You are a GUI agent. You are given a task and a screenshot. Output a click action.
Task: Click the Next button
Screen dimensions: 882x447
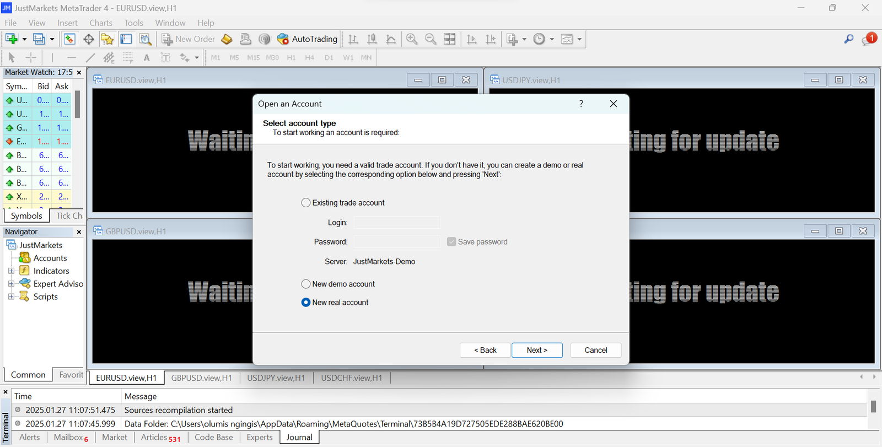pyautogui.click(x=537, y=350)
